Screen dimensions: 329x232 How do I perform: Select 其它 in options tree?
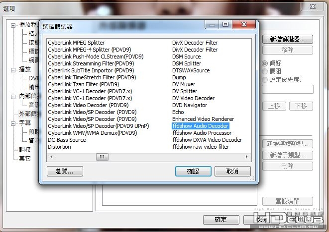[x=25, y=159]
